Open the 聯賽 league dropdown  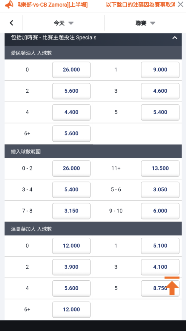point(145,23)
